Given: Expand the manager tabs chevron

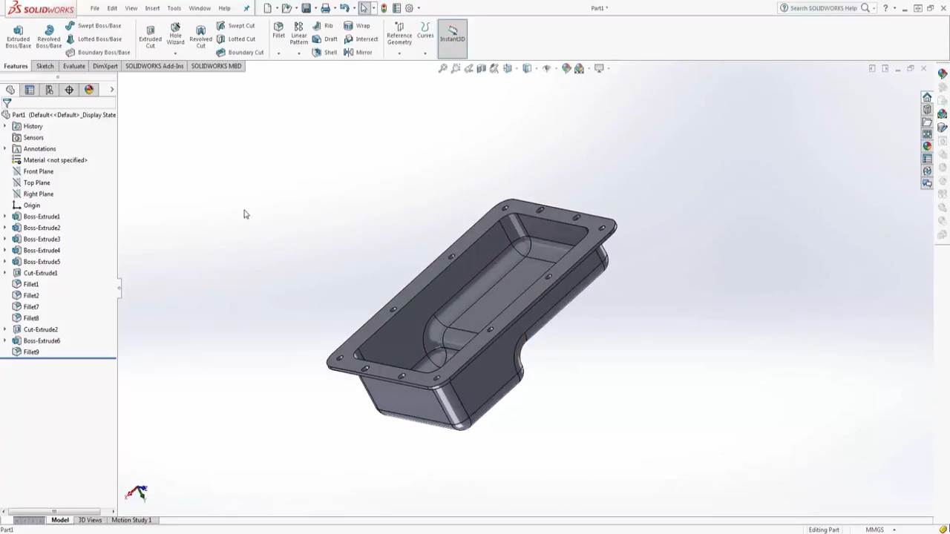Looking at the screenshot, I should (x=112, y=90).
